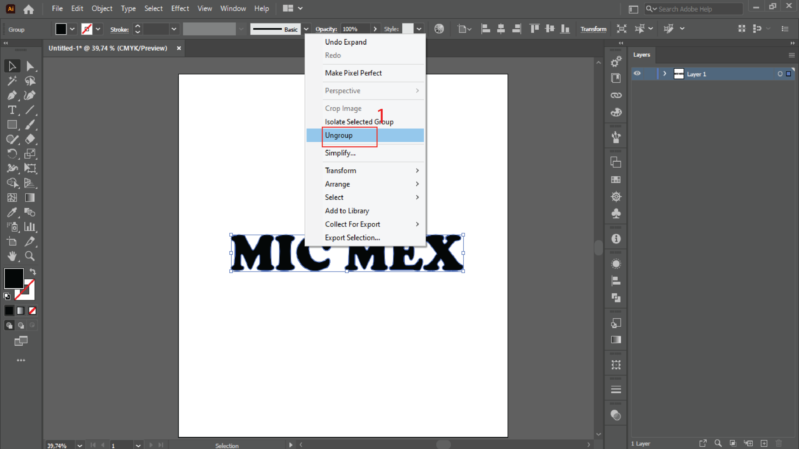The width and height of the screenshot is (799, 449).
Task: Select the Pen tool
Action: [x=12, y=95]
